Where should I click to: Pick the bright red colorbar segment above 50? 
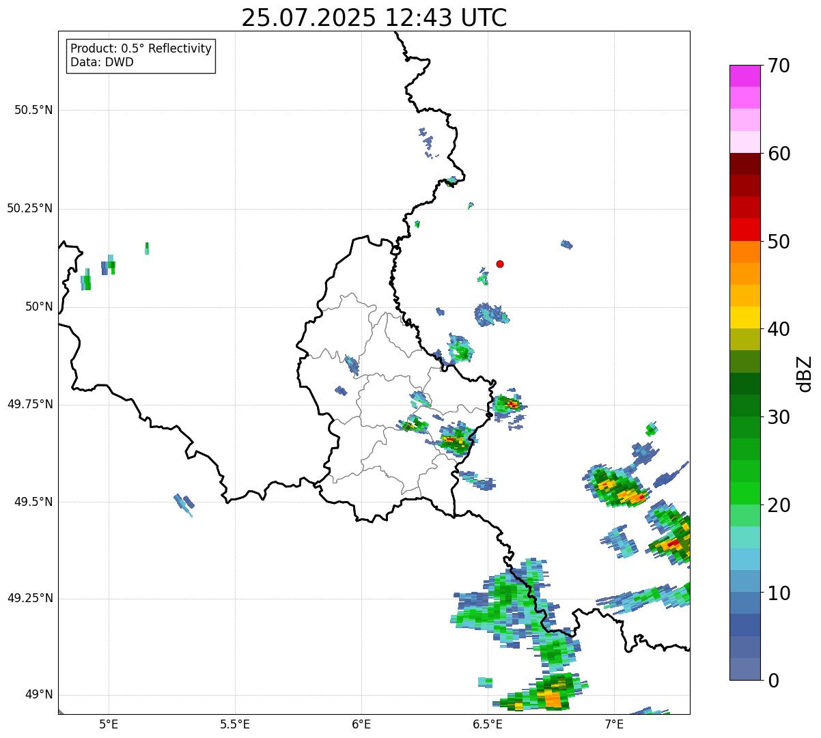point(745,229)
